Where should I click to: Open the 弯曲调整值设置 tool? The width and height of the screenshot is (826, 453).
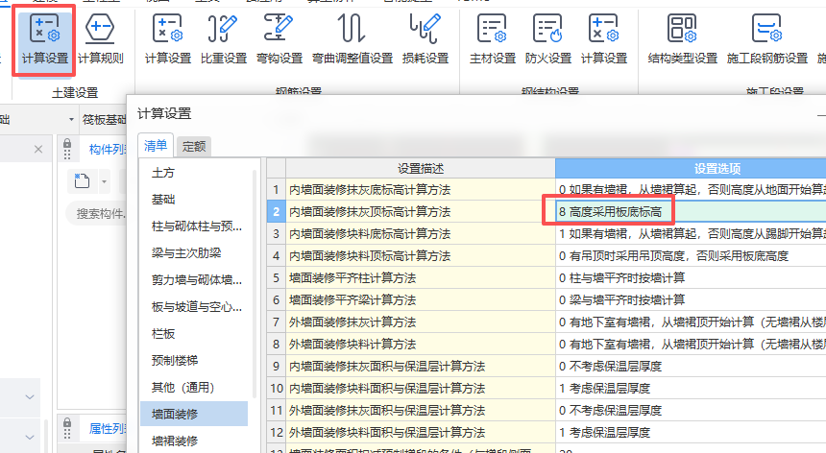352,40
